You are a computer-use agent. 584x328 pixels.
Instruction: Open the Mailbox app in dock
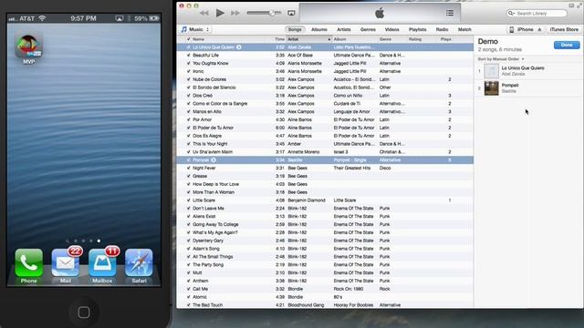coord(102,262)
